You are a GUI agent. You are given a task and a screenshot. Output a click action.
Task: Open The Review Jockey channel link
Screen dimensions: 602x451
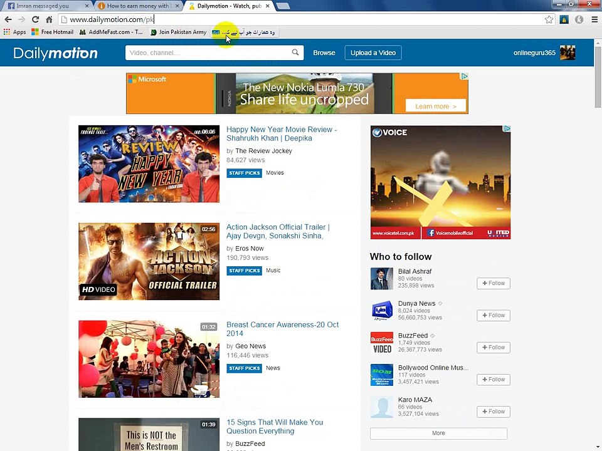pos(263,151)
